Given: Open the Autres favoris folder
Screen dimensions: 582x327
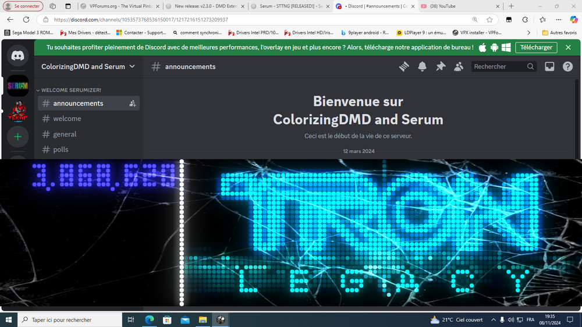Looking at the screenshot, I should [559, 33].
